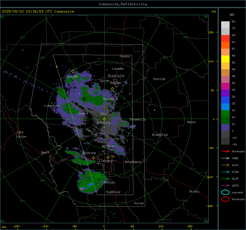
Task: Click the yellow diamond marker below RedDeer
Action: tap(113, 89)
